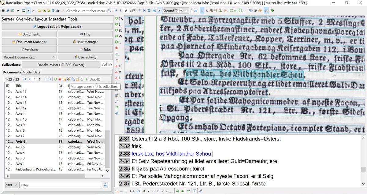Image resolution: width=367 pixels, height=195 pixels.
Task: Toggle the pencil edit mode icon
Action: tap(266, 11)
